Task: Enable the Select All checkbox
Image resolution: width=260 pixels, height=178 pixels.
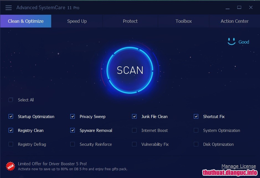Action: pos(11,100)
